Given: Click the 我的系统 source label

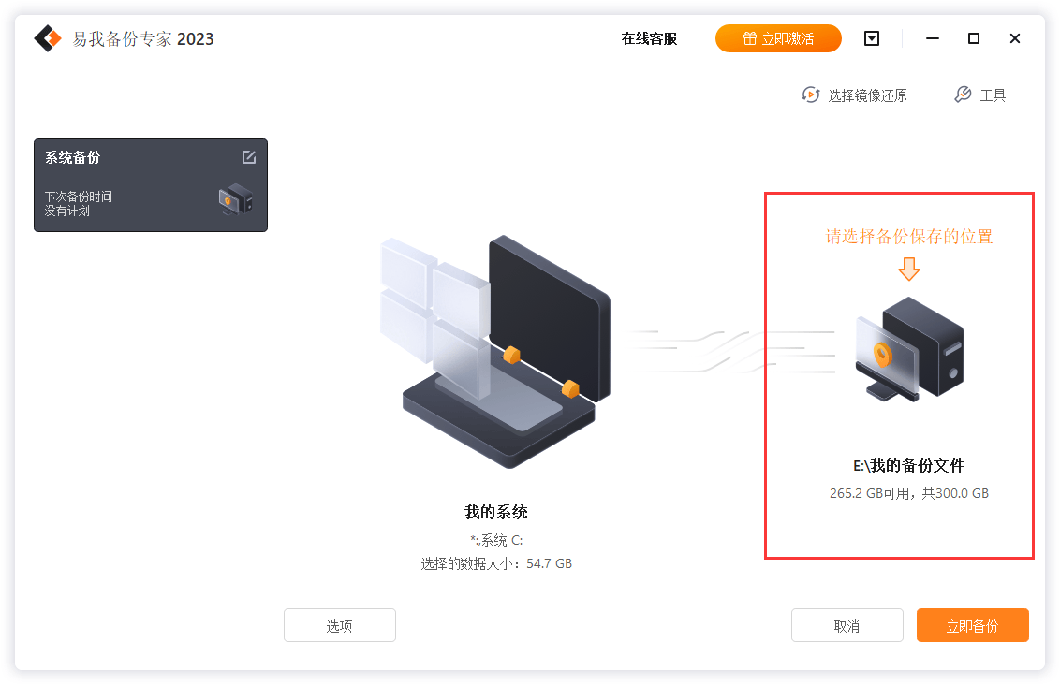Looking at the screenshot, I should (496, 512).
